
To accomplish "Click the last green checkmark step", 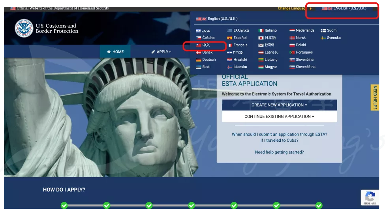I will click(319, 205).
